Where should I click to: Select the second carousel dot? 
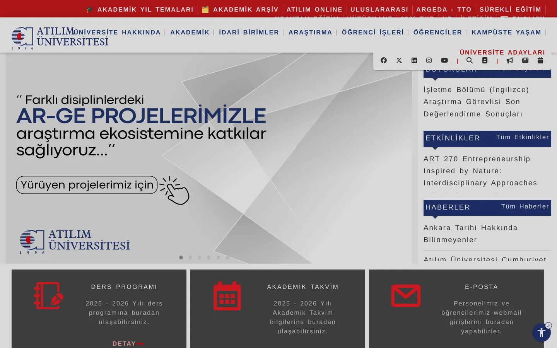190,258
